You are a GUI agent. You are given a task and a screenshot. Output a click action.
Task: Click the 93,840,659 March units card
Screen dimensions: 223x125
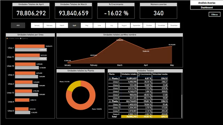[74, 11]
